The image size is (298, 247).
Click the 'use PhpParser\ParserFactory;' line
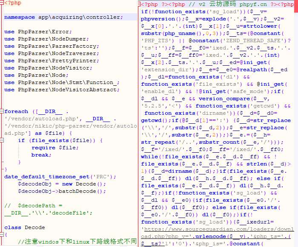pos(52,46)
